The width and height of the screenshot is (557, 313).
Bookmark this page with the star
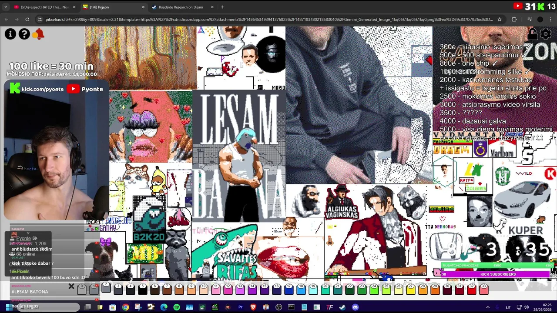click(x=499, y=19)
